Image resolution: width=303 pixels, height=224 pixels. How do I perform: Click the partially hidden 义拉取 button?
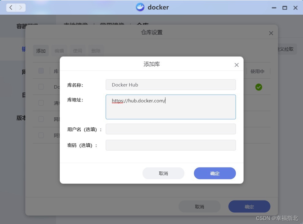(287, 49)
